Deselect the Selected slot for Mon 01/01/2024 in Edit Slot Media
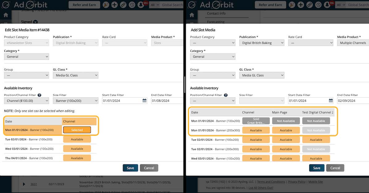This screenshot has width=369, height=193. point(77,130)
